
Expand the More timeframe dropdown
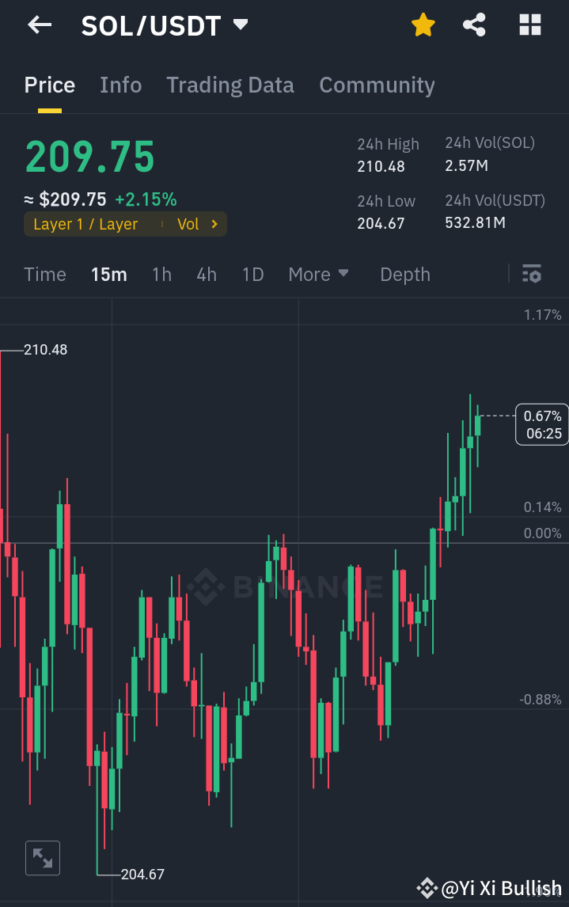pyautogui.click(x=319, y=274)
